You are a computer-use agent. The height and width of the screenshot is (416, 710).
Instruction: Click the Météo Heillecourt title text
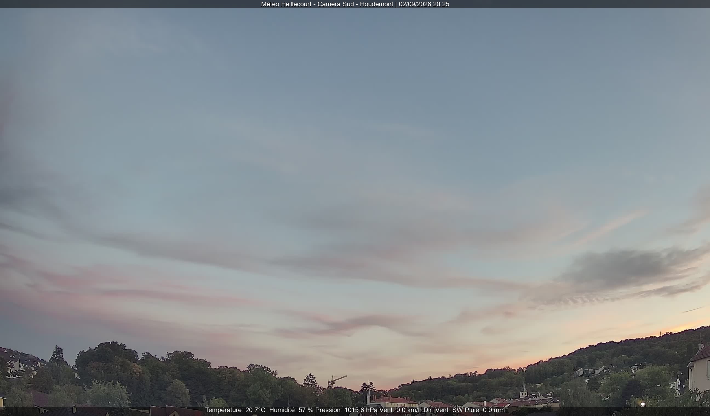click(x=286, y=4)
